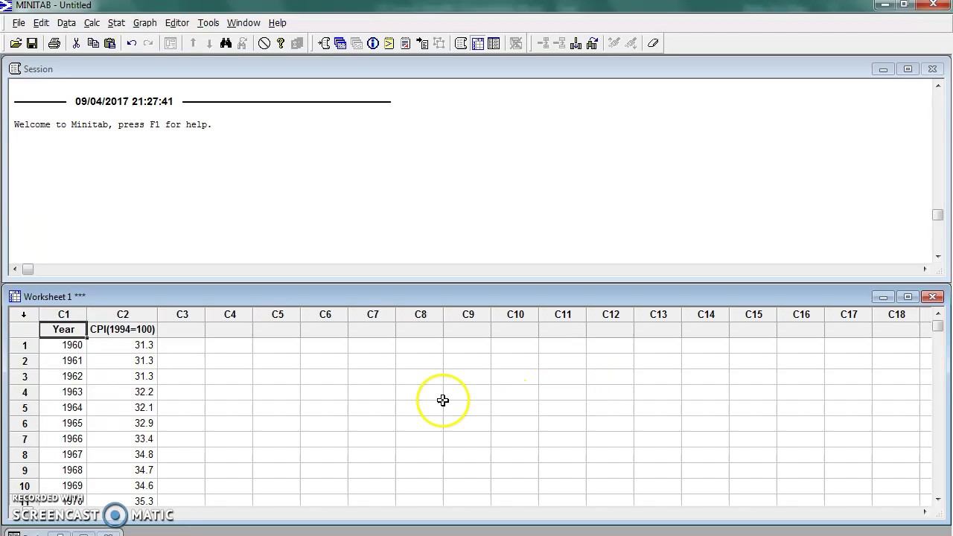
Task: Click the Year column name cell
Action: [63, 329]
